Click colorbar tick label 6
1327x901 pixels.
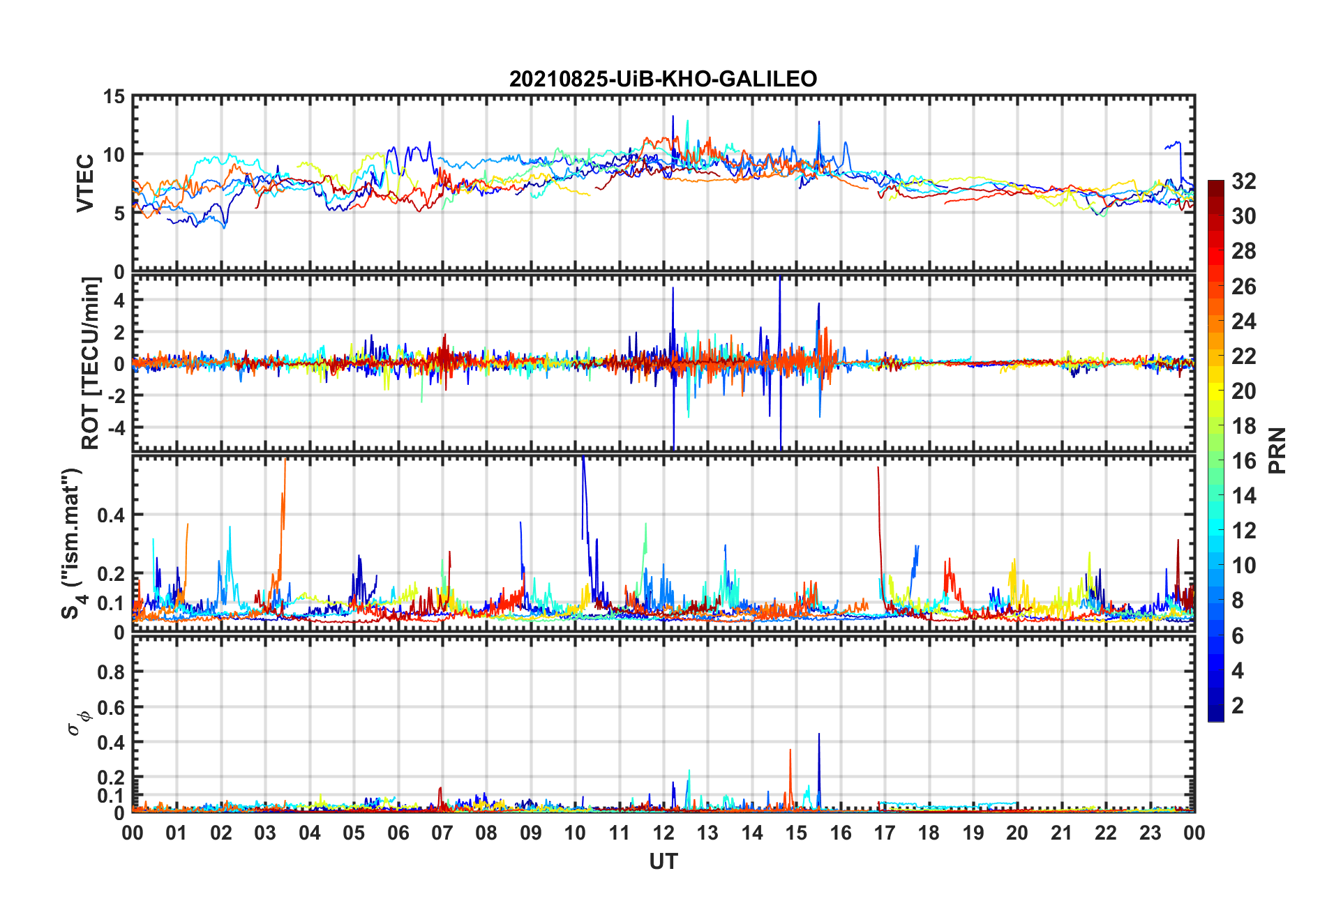click(1238, 636)
